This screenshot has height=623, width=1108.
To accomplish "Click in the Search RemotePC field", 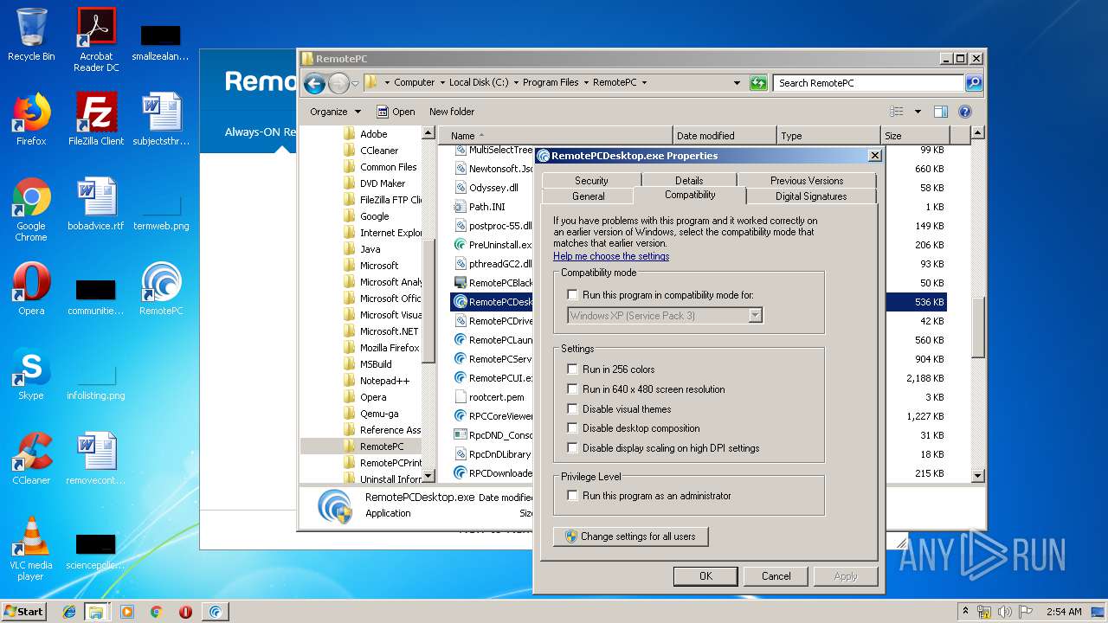I will pos(868,83).
